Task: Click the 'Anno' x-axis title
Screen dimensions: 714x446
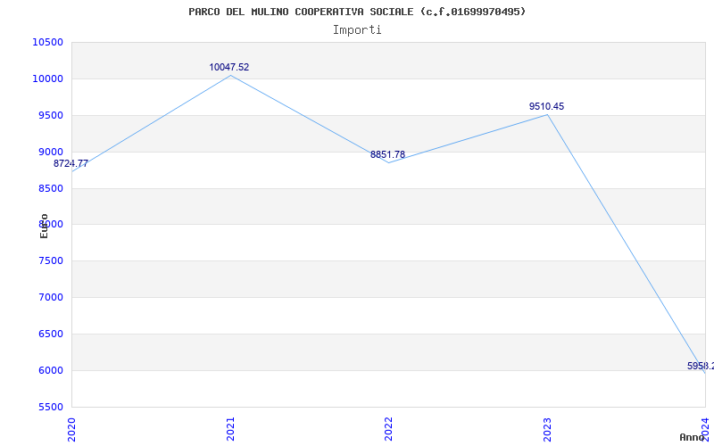Action: pyautogui.click(x=691, y=438)
